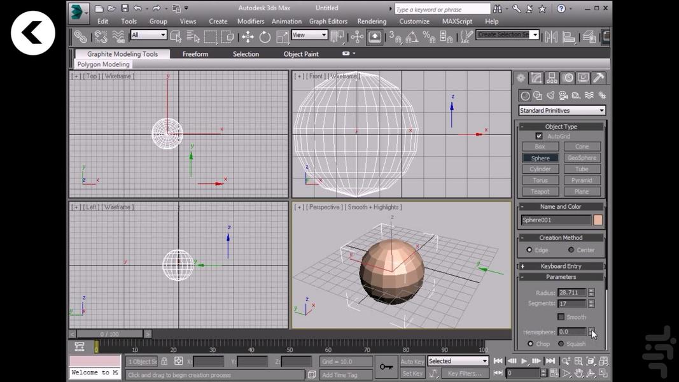
Task: Open the Utilities panel
Action: click(599, 77)
